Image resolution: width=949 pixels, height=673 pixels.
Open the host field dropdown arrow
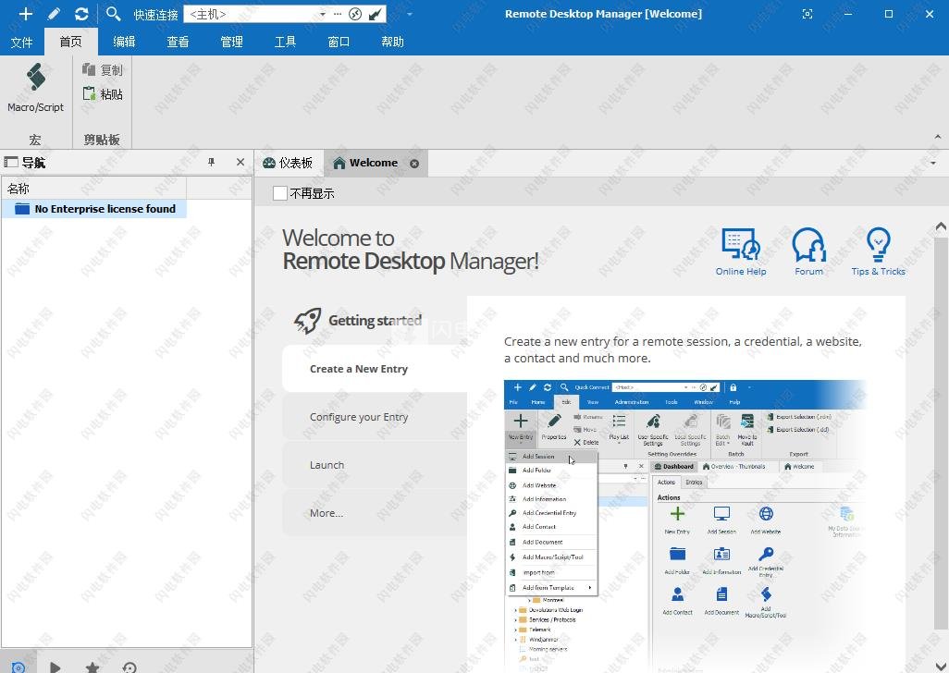tap(323, 14)
